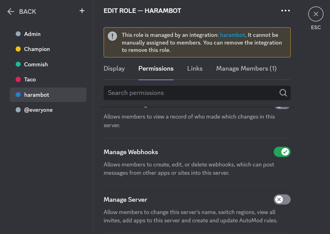Select the Taco role

click(48, 80)
